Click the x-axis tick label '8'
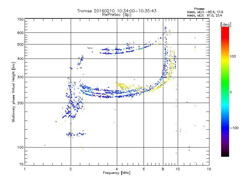 163,169
